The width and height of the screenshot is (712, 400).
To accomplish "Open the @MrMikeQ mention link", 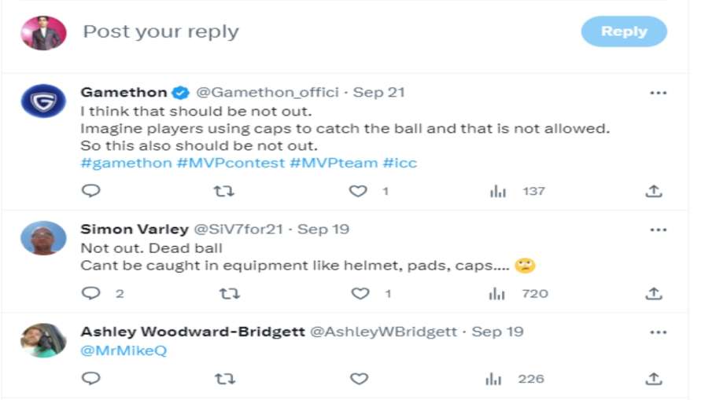I will (x=124, y=350).
